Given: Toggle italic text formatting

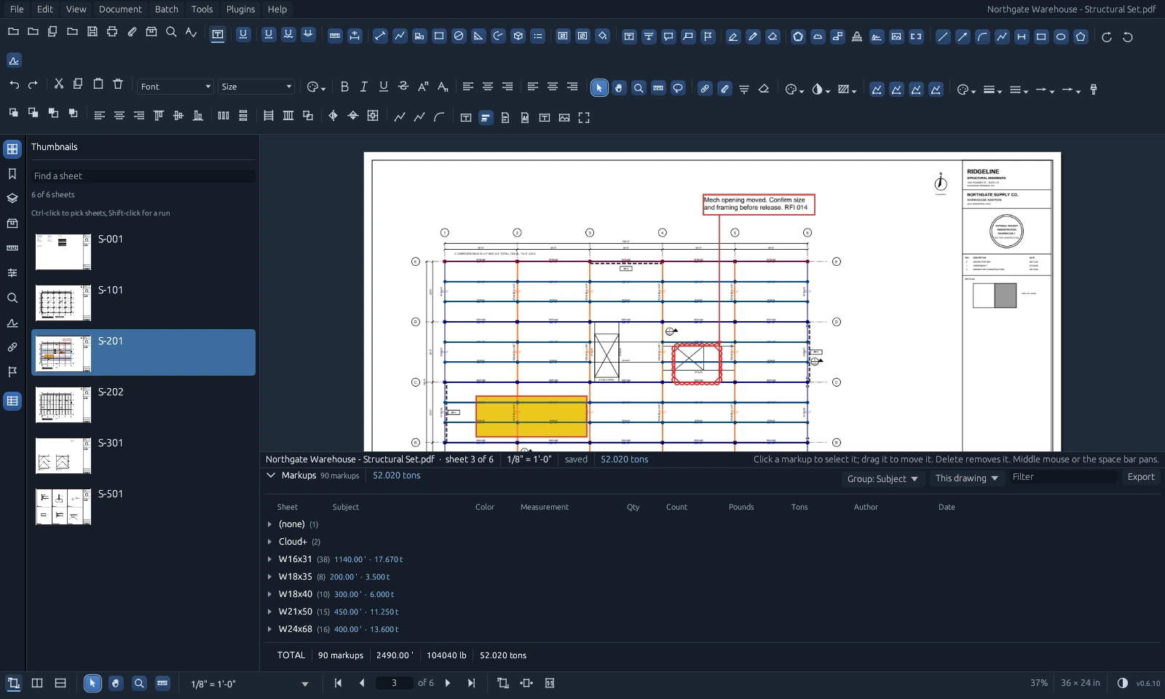Looking at the screenshot, I should coord(364,87).
